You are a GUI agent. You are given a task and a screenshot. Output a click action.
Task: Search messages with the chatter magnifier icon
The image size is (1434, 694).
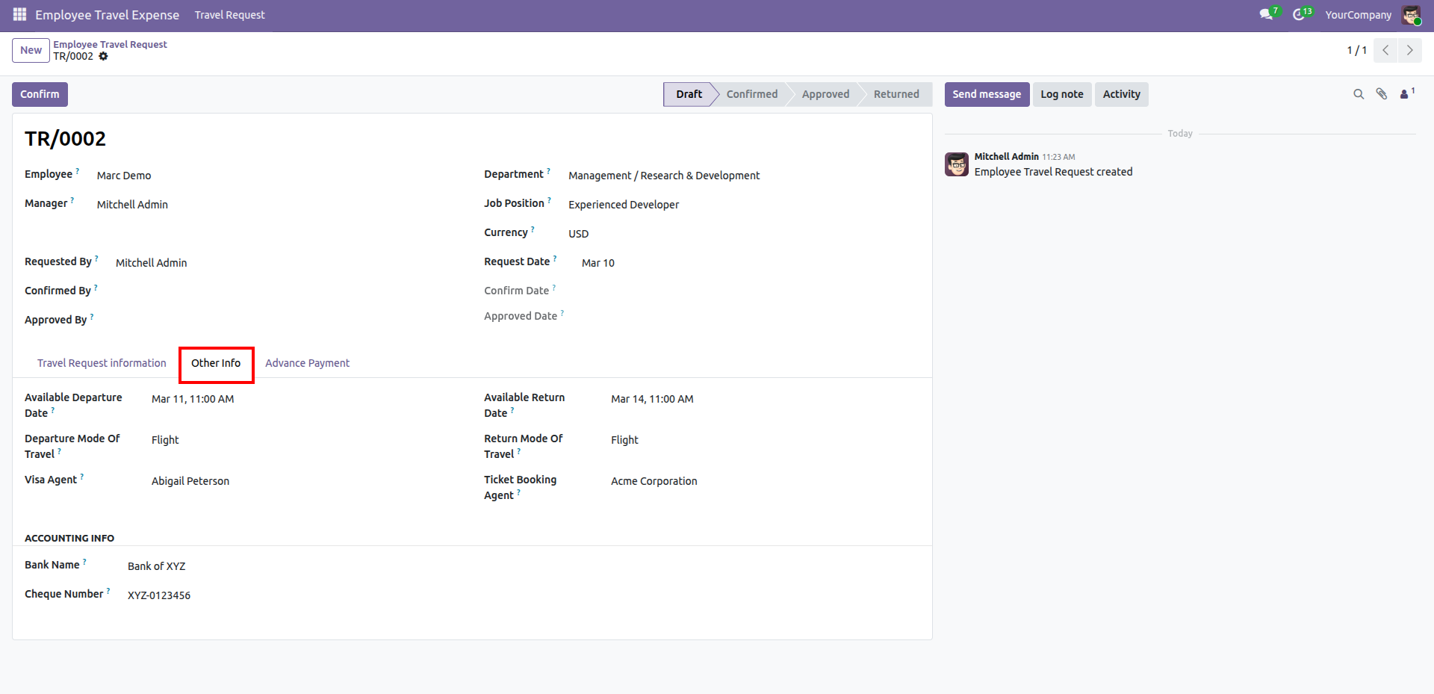1359,94
